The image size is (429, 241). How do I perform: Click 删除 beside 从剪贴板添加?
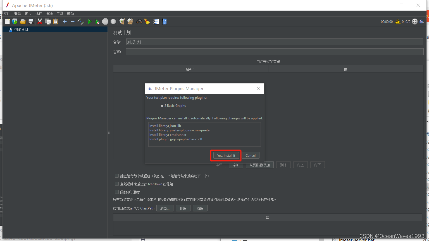coord(283,165)
